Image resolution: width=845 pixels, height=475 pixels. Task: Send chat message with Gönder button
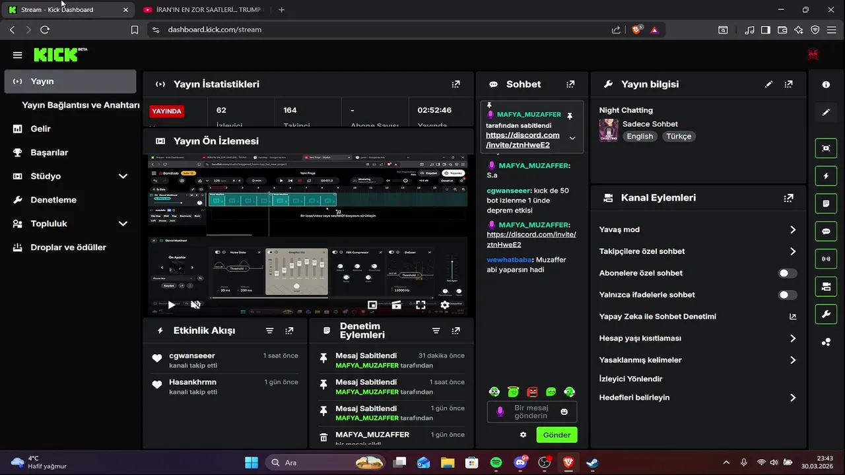coord(557,435)
